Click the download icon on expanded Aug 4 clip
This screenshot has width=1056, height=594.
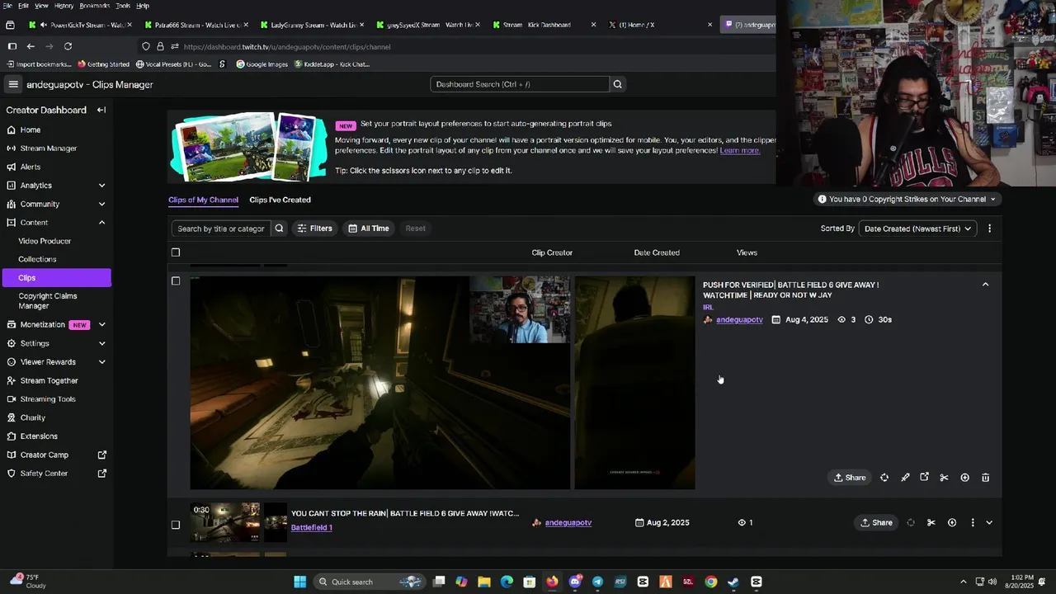[964, 478]
